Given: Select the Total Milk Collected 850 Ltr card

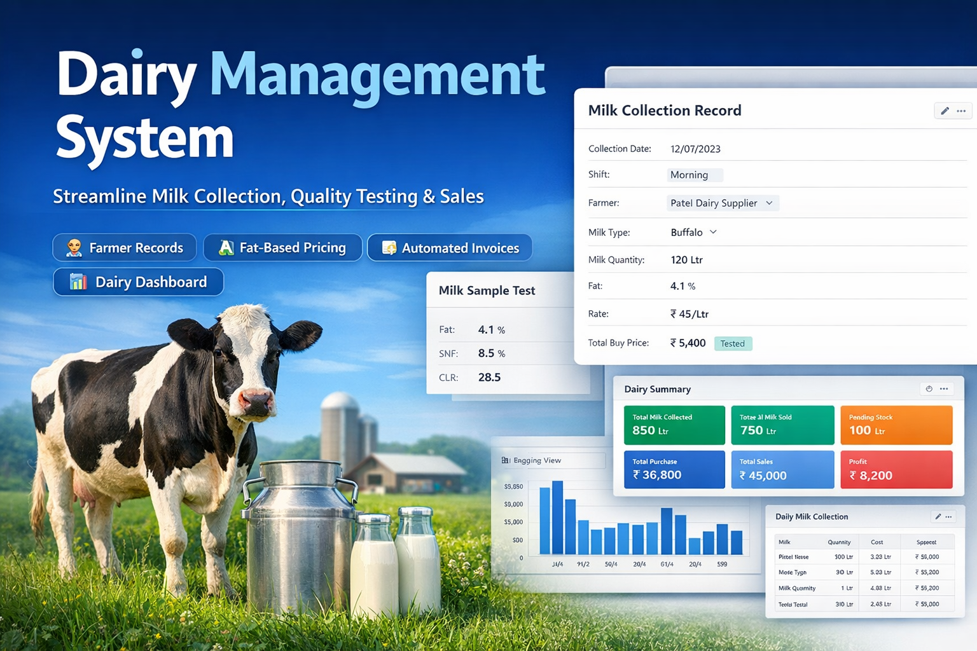Looking at the screenshot, I should pyautogui.click(x=674, y=425).
